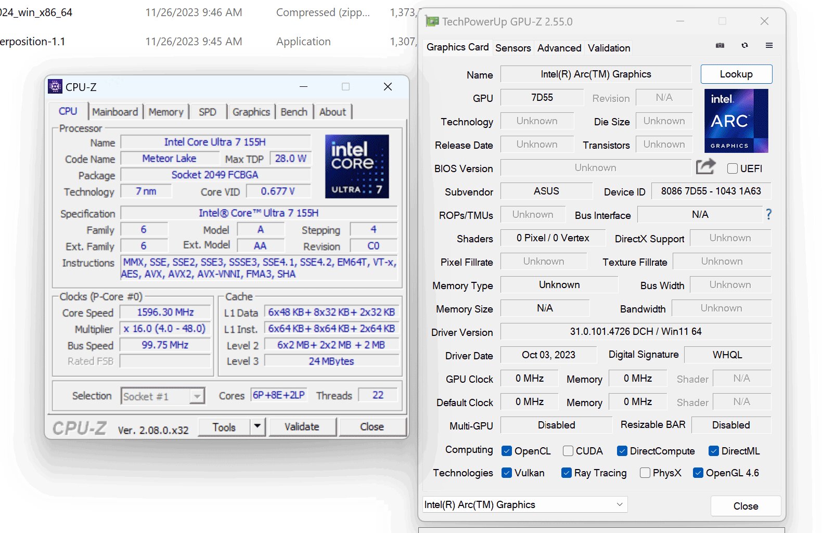Click the GPU-Z screenshot camera icon

pyautogui.click(x=720, y=46)
